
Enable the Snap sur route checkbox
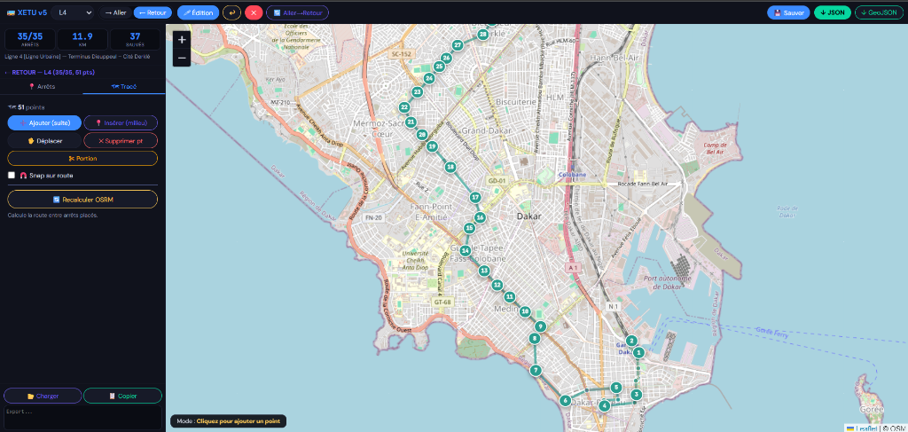point(11,175)
